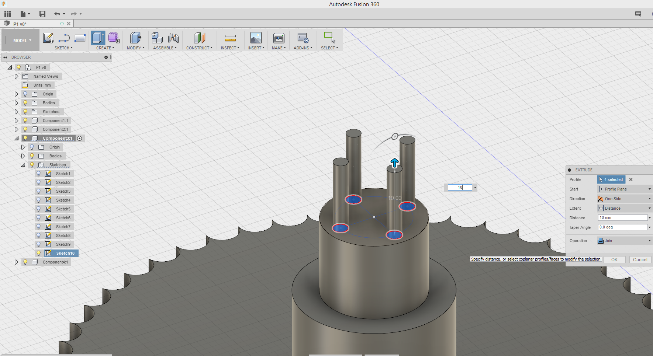Open the File menu icon

click(25, 14)
